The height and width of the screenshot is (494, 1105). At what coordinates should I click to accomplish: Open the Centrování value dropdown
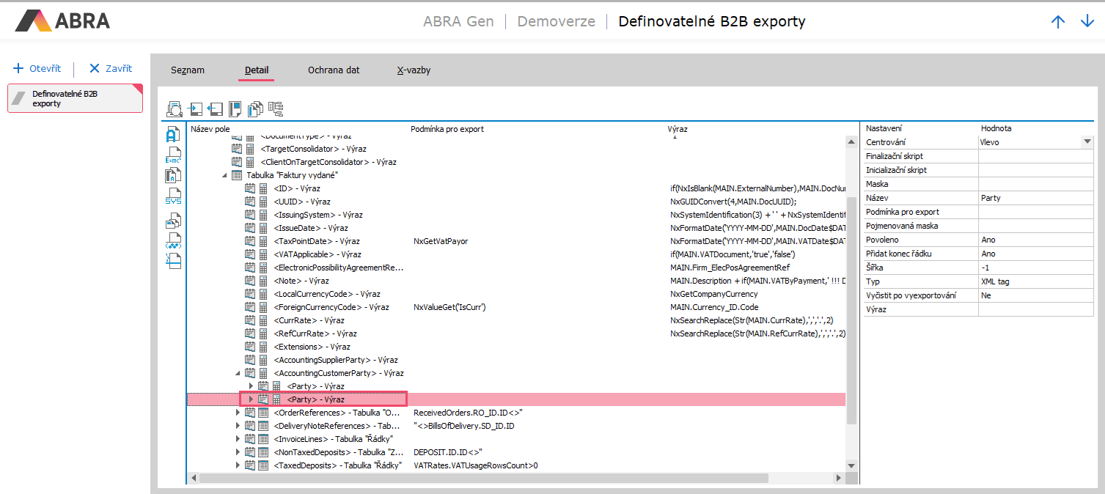[1087, 141]
